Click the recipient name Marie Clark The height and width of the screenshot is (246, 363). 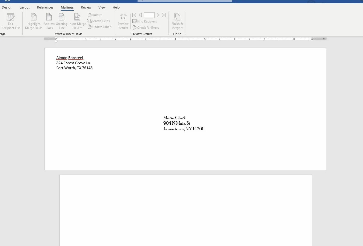(x=175, y=118)
